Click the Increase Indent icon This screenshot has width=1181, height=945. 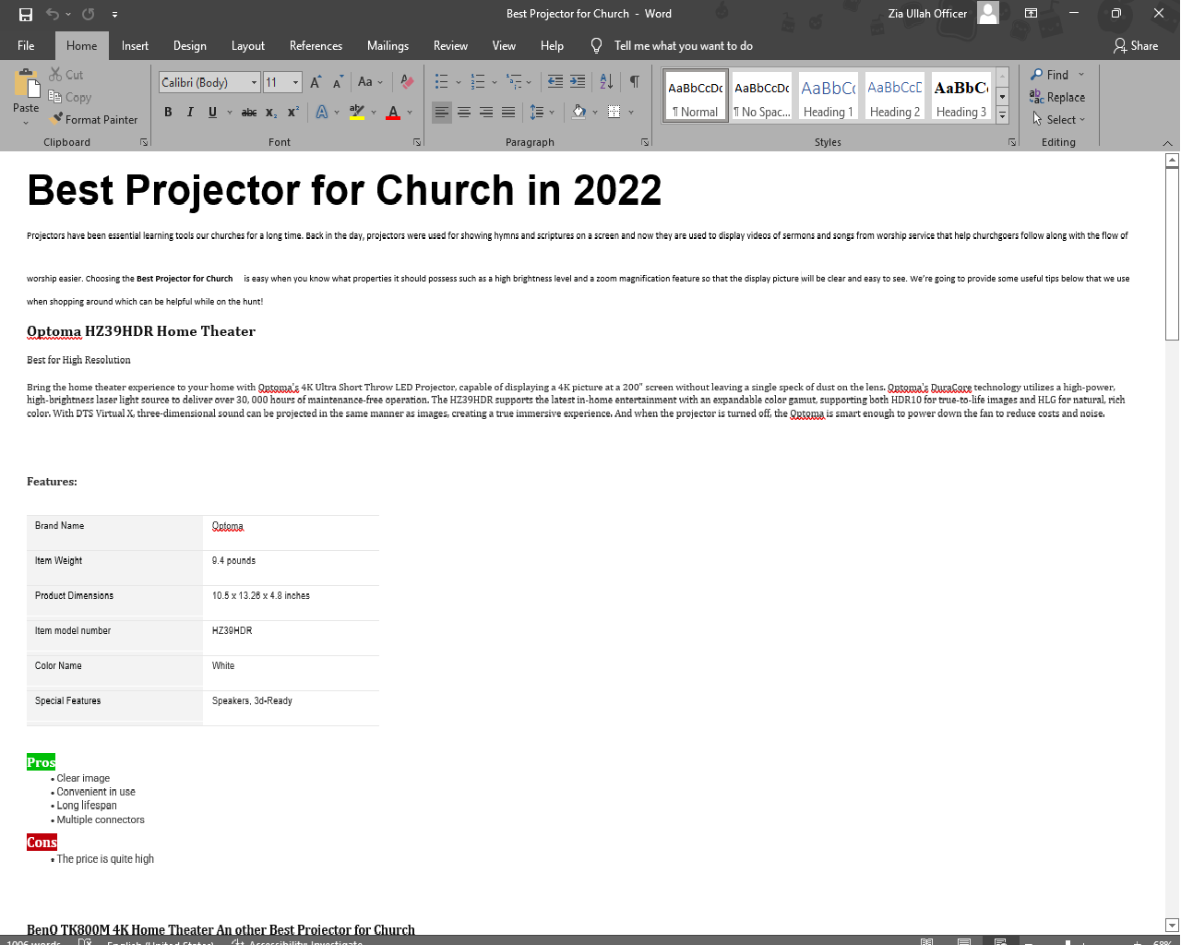(578, 82)
